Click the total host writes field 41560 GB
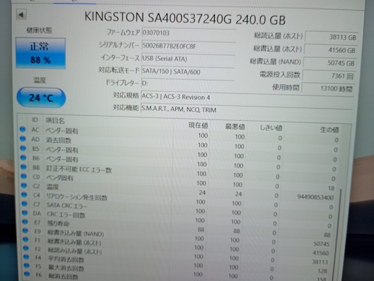The height and width of the screenshot is (281, 374). pos(331,50)
